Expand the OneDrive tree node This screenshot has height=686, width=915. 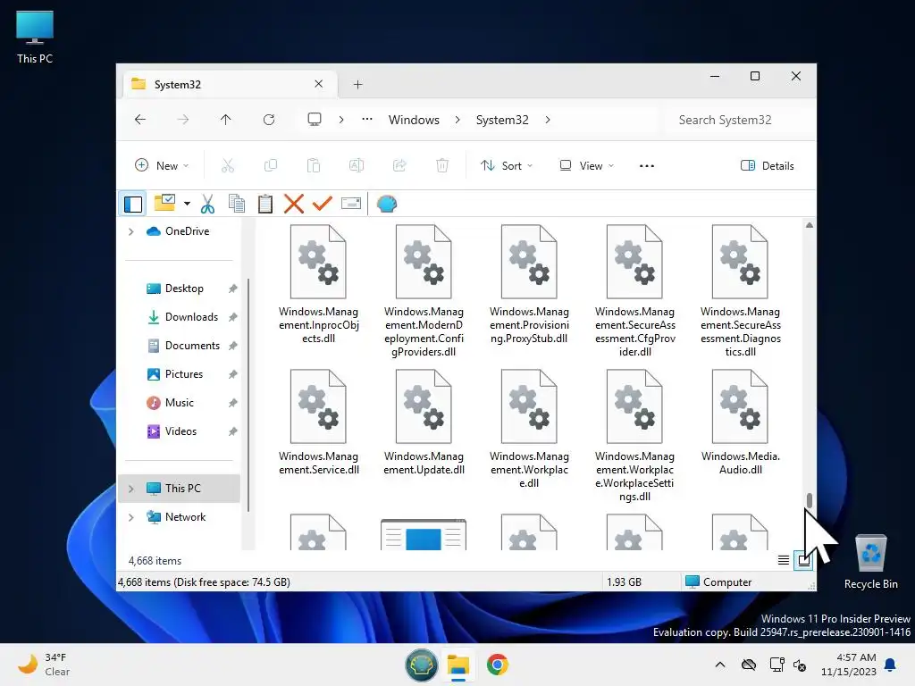(x=130, y=231)
